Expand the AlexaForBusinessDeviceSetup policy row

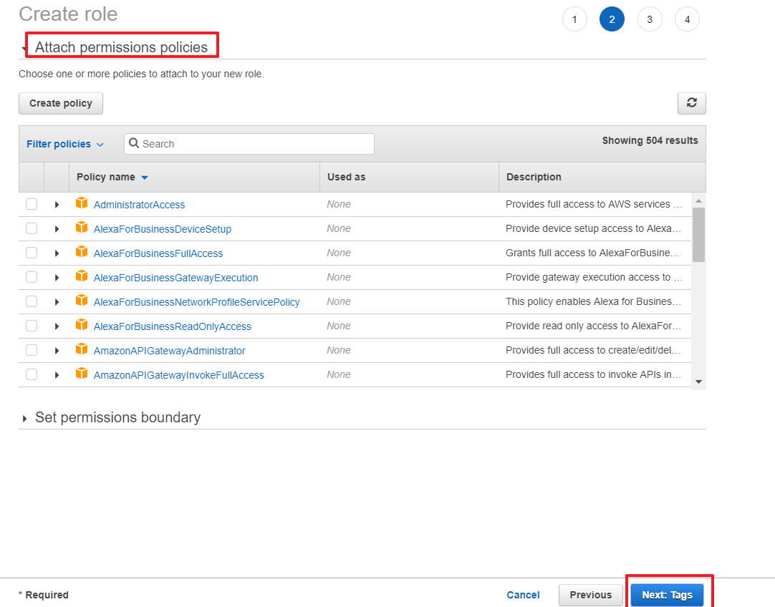[57, 229]
